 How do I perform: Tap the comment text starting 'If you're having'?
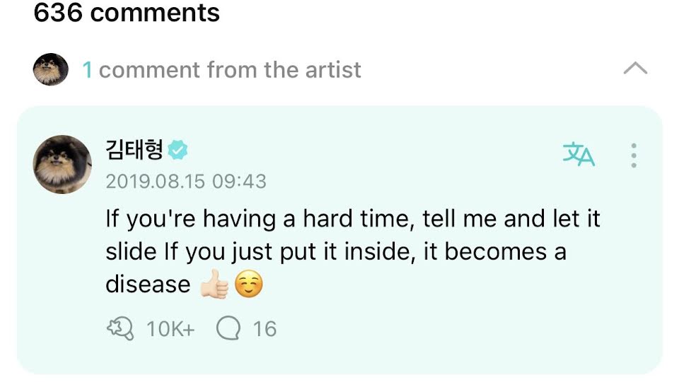[352, 251]
